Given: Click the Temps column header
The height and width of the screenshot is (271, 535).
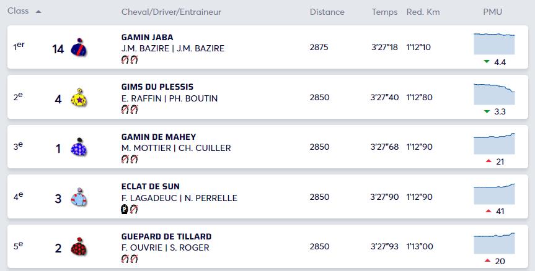Looking at the screenshot, I should click(384, 12).
